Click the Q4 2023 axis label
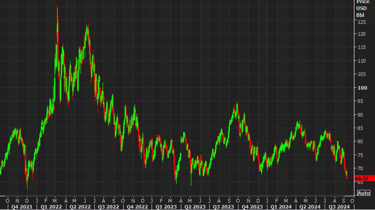 pos(253,207)
